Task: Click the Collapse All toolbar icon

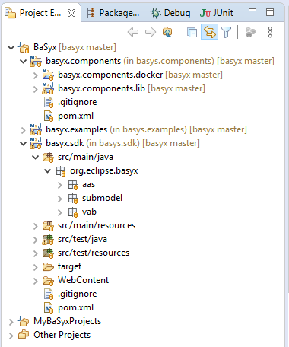Action: (192, 33)
